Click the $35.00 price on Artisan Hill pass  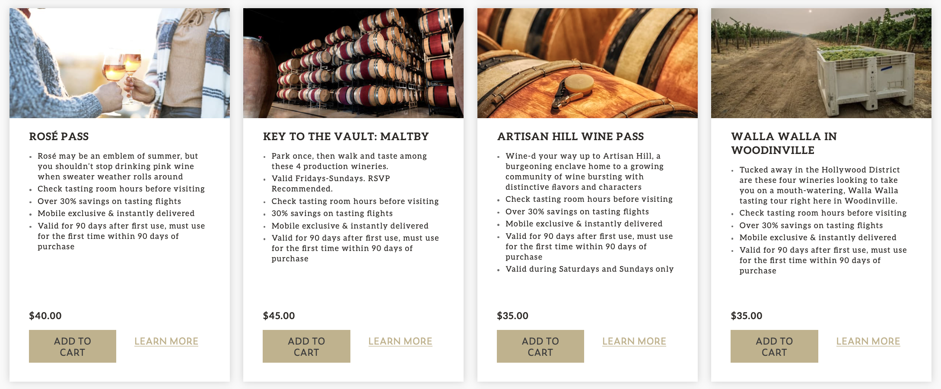point(512,316)
